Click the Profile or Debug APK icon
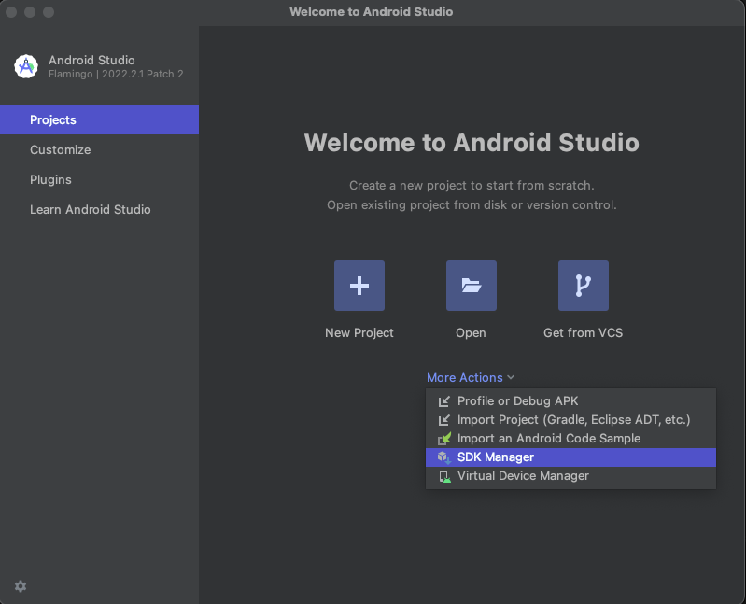 pyautogui.click(x=443, y=401)
